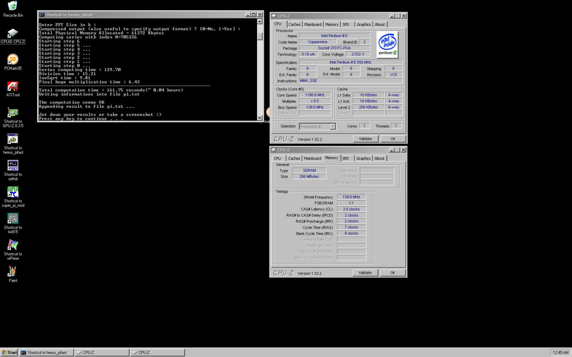Viewport: 572px width, 357px height.
Task: Activate the first CPU-Z taskbar button
Action: point(102,352)
